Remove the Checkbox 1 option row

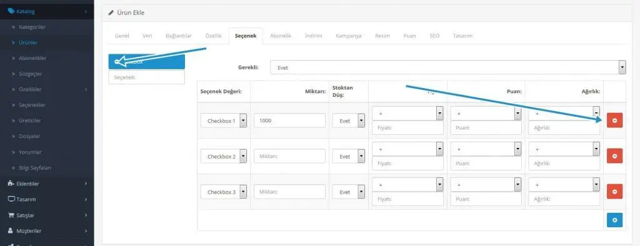click(x=614, y=121)
